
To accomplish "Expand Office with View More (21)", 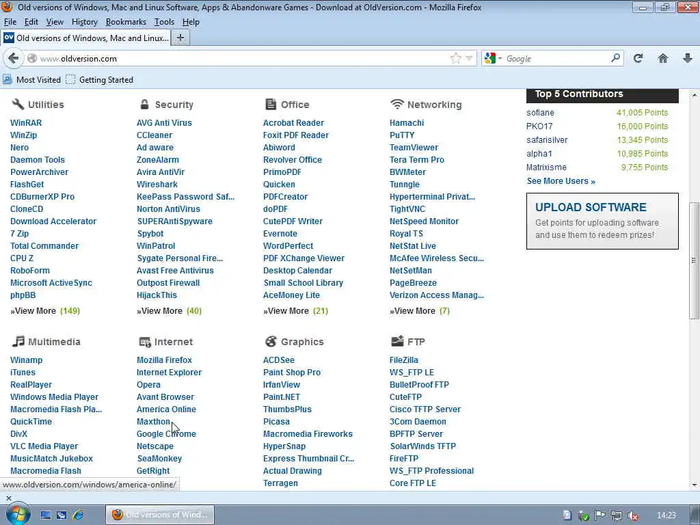I will 295,311.
